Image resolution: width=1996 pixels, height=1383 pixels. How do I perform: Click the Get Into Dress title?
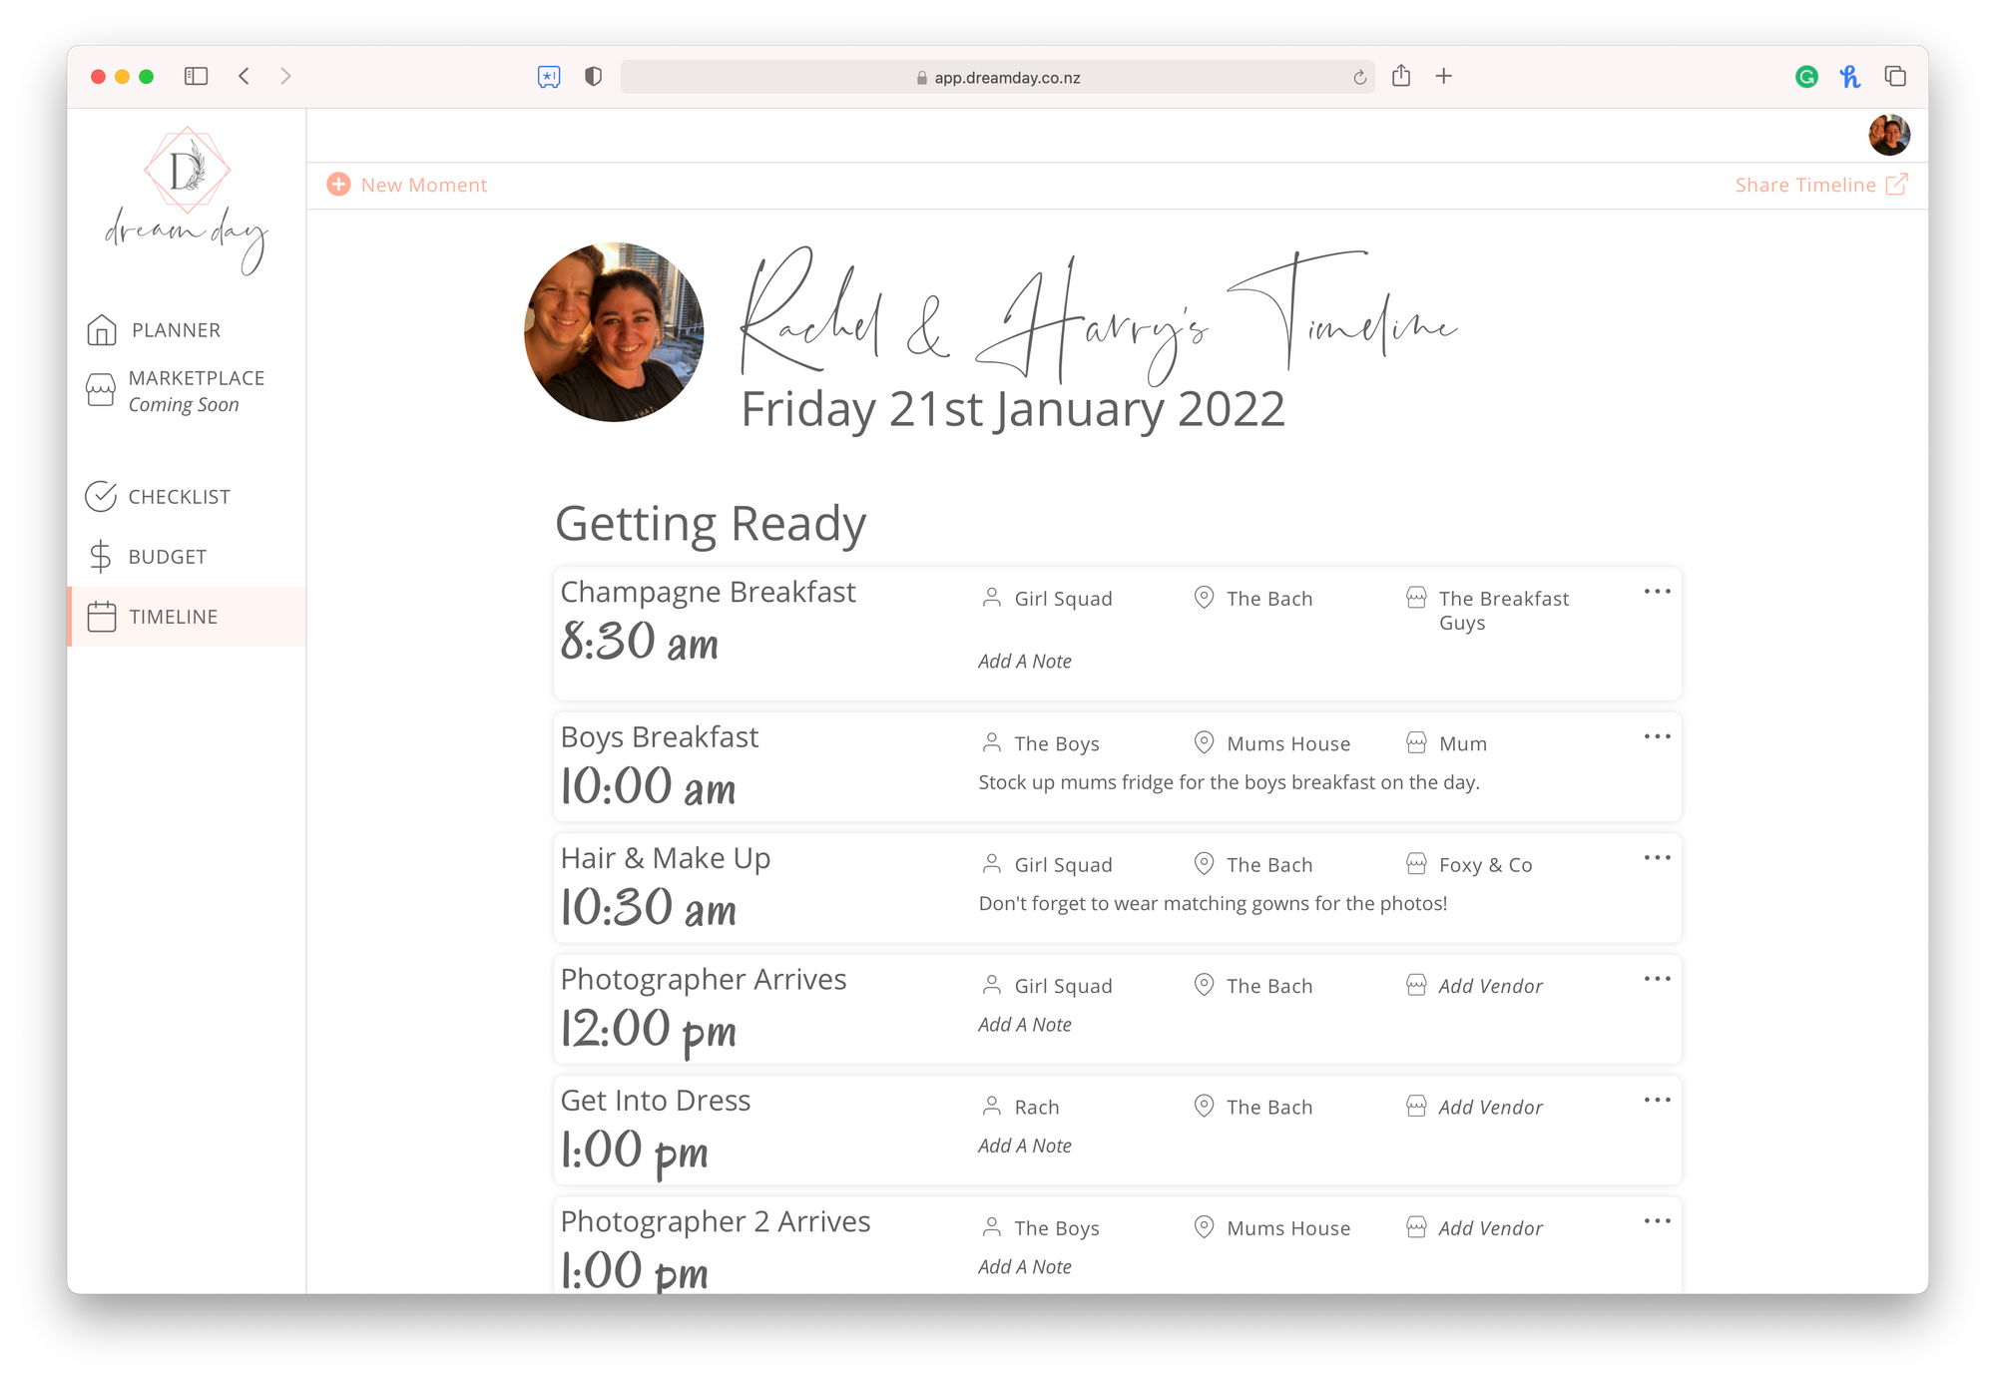click(x=655, y=1100)
